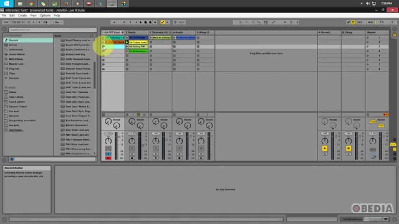Launch first clip in 3 Telemark Kit track
The image size is (399, 224).
pyautogui.click(x=151, y=38)
